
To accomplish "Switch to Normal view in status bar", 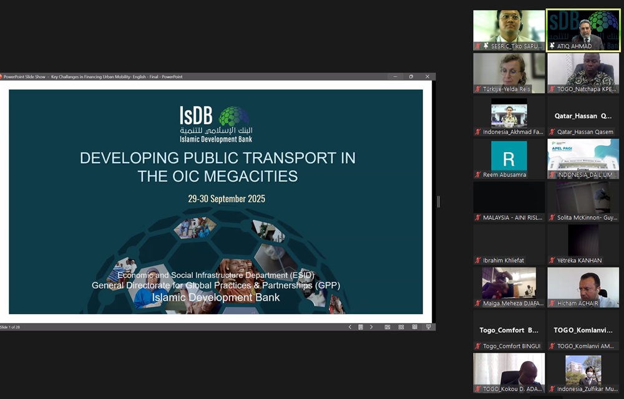I will pos(387,327).
